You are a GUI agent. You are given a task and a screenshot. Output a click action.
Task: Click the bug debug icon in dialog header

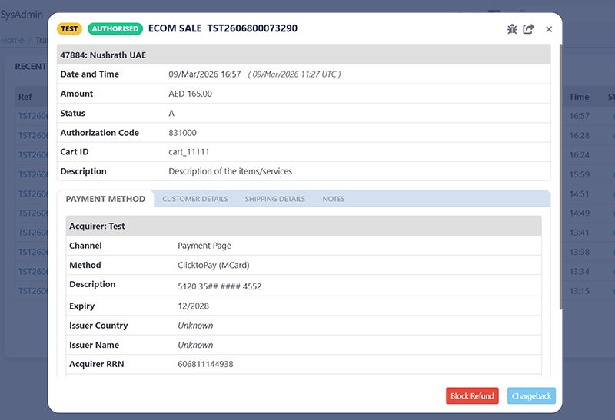click(x=512, y=29)
